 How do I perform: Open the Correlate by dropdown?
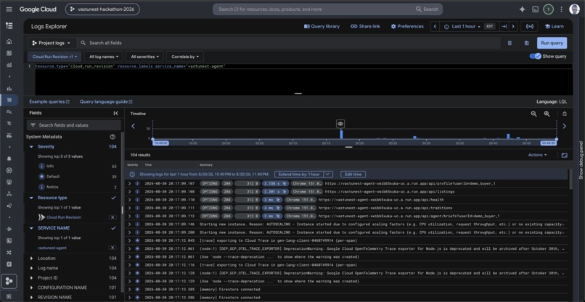pyautogui.click(x=184, y=56)
